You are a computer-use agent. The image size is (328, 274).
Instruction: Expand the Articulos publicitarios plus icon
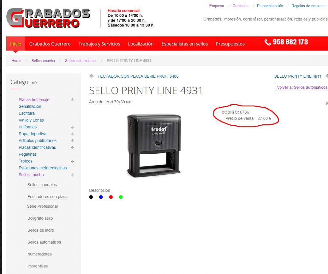tap(72, 141)
